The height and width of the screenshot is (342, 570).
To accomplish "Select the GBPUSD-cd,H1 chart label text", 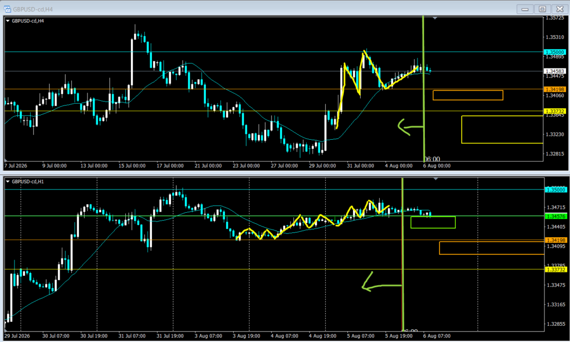I will click(28, 182).
